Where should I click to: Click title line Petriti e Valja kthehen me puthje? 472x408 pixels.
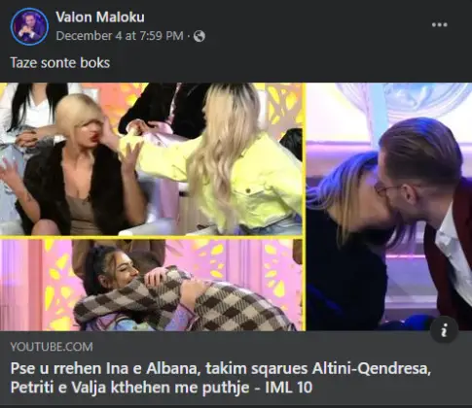[129, 388]
